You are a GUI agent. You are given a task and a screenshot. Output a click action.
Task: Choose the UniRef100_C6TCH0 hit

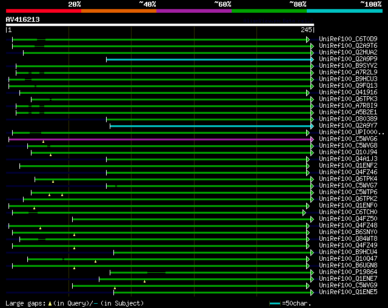coord(348,212)
